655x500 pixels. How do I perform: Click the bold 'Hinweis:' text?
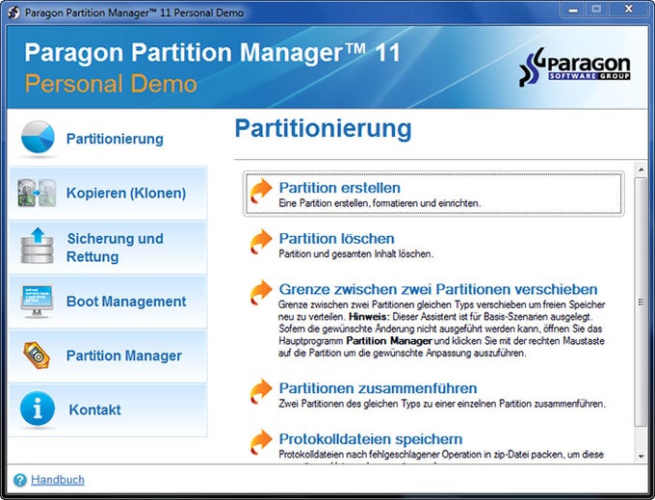click(369, 317)
